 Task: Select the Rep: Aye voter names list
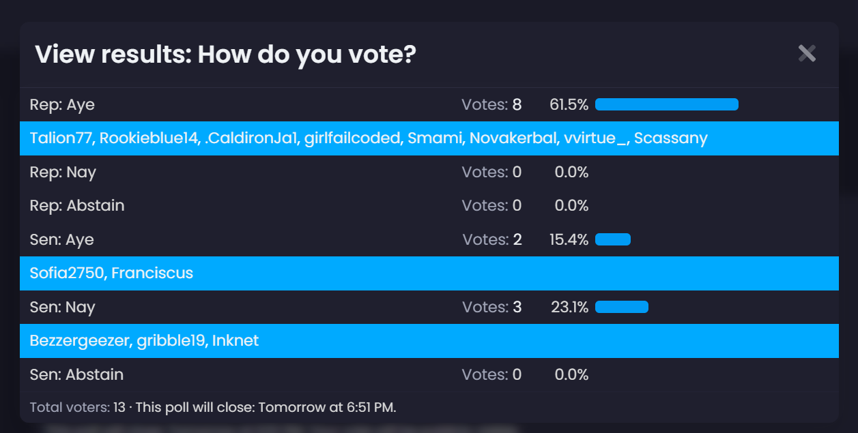pos(369,138)
